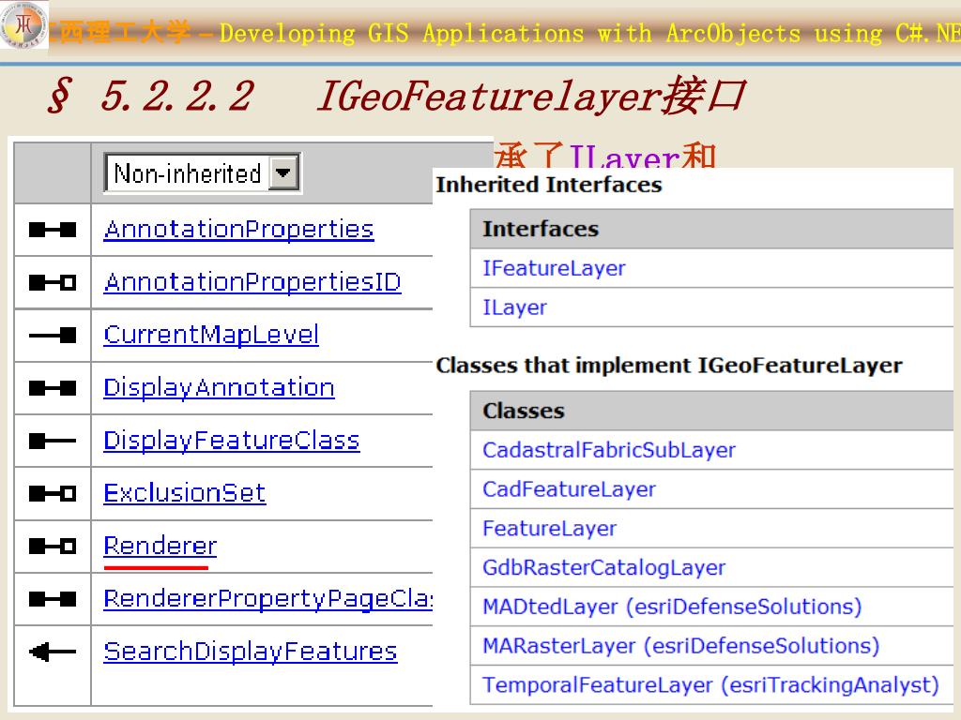This screenshot has width=961, height=720.
Task: Open the TemporalFeatureLayer esriTrackingAnalyst link
Action: (x=710, y=685)
